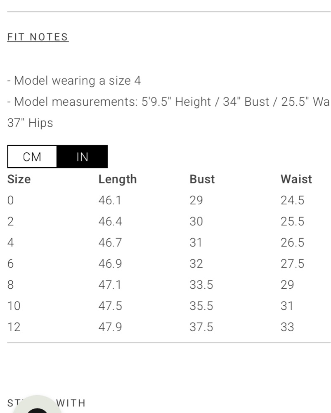Click the model measurements text line
The image size is (331, 413).
168,112
